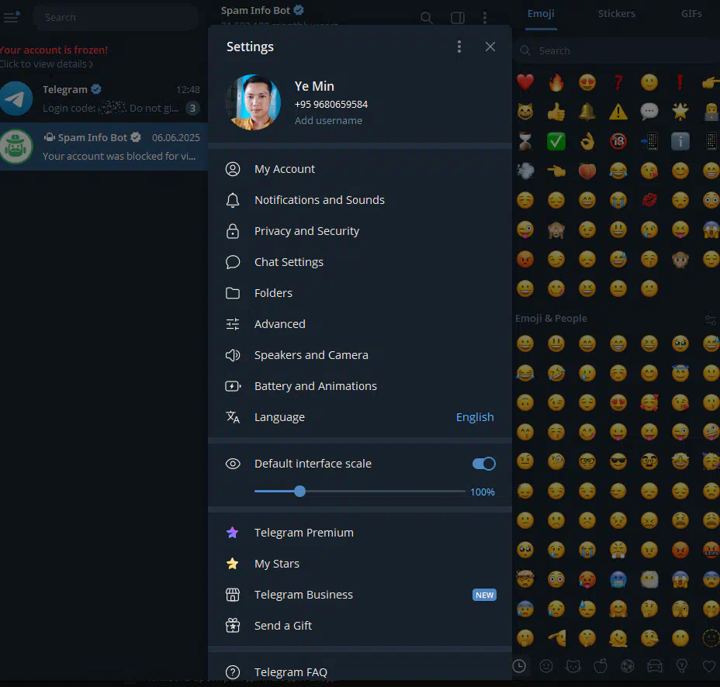This screenshot has width=720, height=687.
Task: Select lipstick kiss mark emoji
Action: point(649,200)
